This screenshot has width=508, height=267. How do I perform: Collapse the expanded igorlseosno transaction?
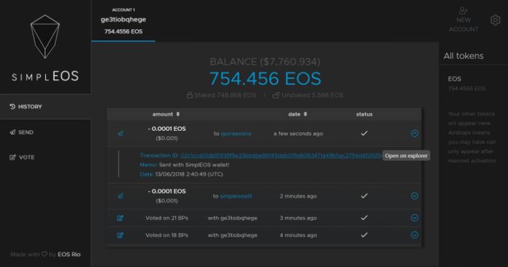415,134
